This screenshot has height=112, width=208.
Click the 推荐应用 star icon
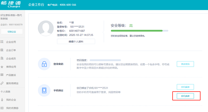[x=2, y=67]
